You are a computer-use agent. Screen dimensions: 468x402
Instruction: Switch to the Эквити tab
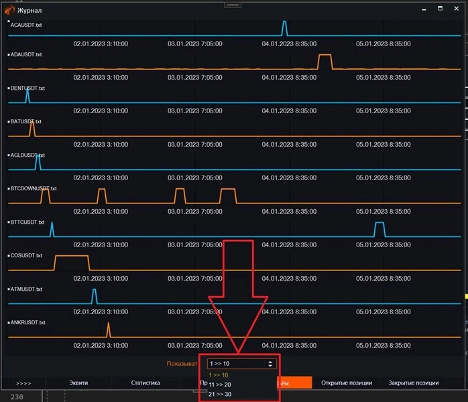[78, 383]
